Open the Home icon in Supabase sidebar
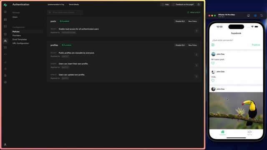 [x=5, y=12]
